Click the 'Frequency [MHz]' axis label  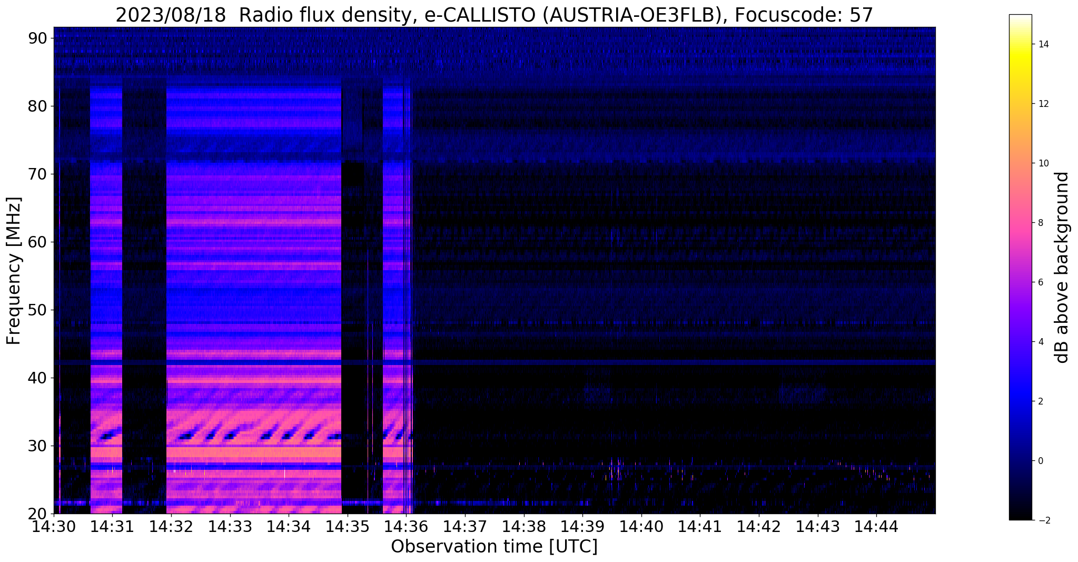14,271
